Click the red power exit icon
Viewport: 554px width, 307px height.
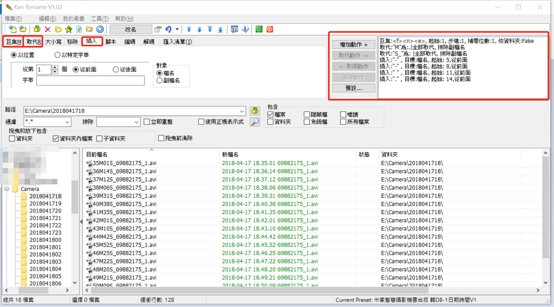pyautogui.click(x=270, y=29)
